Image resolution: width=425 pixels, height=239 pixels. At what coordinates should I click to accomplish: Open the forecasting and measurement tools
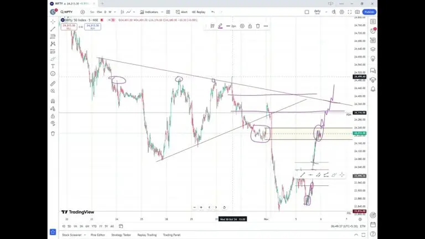click(x=53, y=51)
